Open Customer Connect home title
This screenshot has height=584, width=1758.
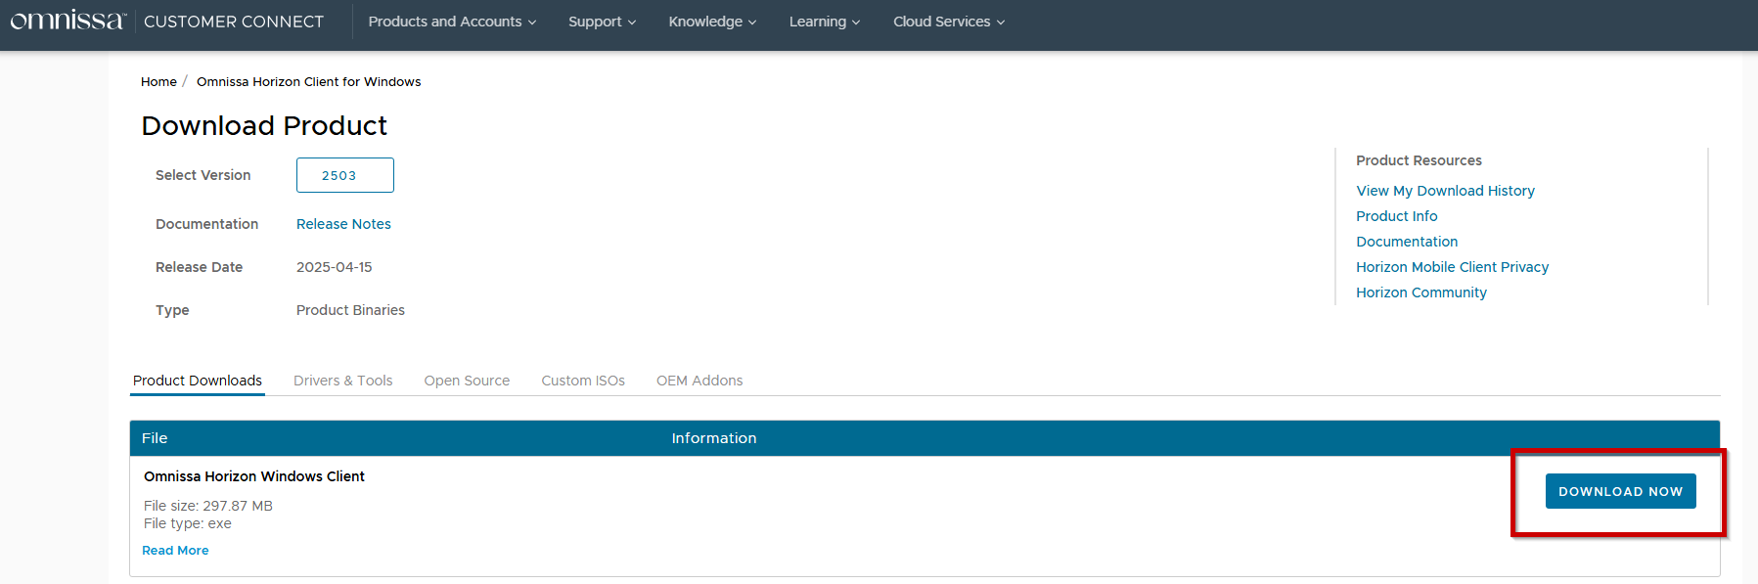click(x=234, y=22)
